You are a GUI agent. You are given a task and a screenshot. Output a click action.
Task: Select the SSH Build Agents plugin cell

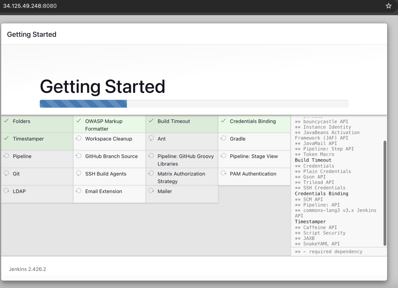click(109, 177)
